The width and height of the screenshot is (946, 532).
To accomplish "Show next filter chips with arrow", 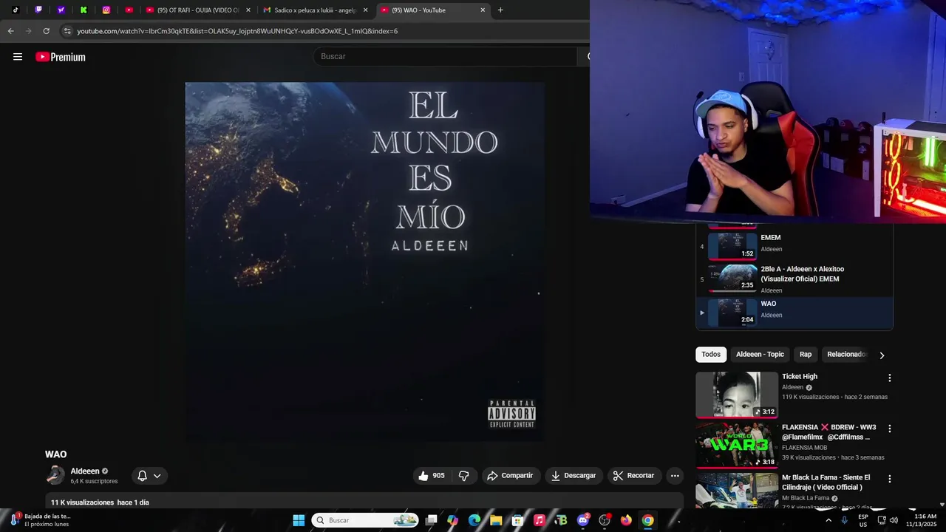I will click(882, 355).
